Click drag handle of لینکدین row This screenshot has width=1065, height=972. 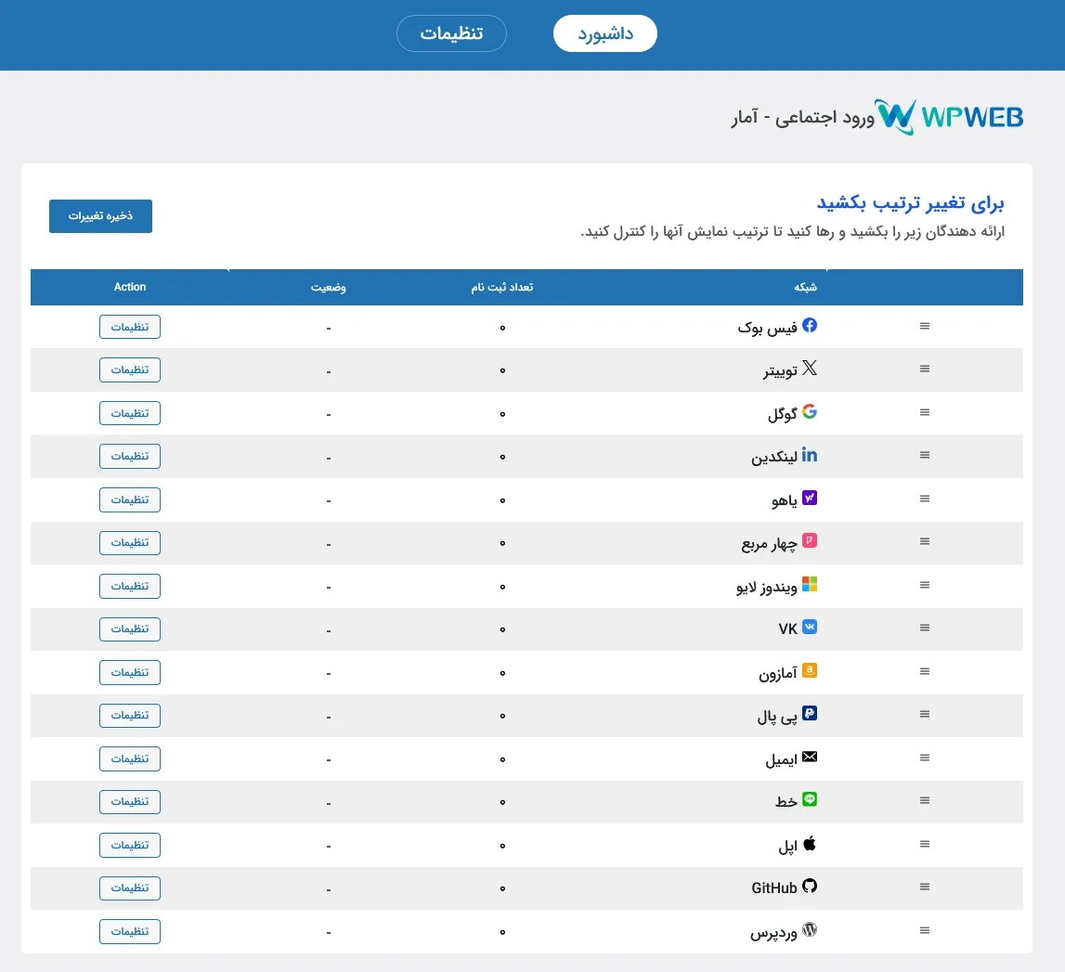pos(925,455)
